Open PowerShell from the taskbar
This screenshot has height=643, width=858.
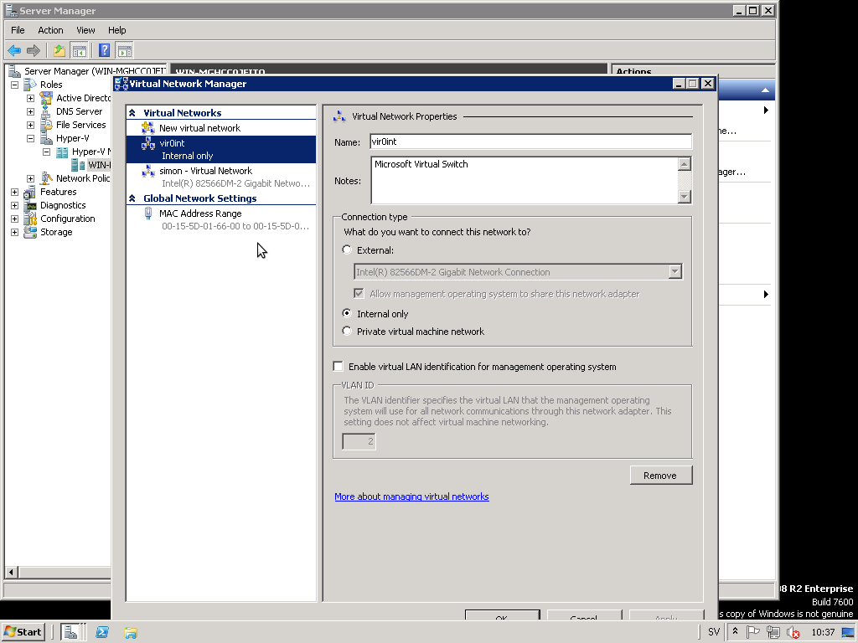(x=102, y=632)
